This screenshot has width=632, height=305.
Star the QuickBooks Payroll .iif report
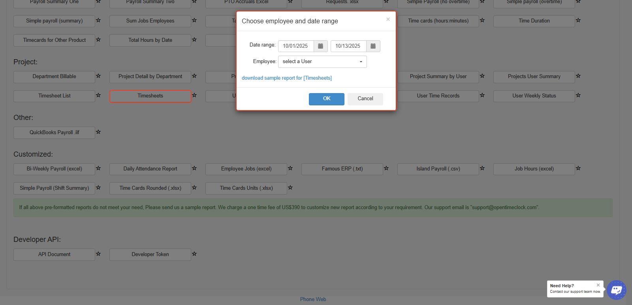click(98, 132)
